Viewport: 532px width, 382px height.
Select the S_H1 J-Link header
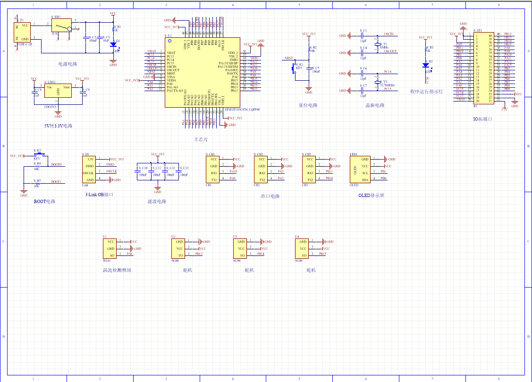(x=89, y=170)
